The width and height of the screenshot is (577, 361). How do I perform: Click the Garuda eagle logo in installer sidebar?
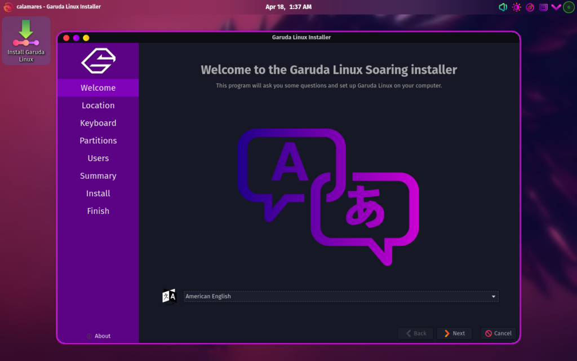click(98, 61)
